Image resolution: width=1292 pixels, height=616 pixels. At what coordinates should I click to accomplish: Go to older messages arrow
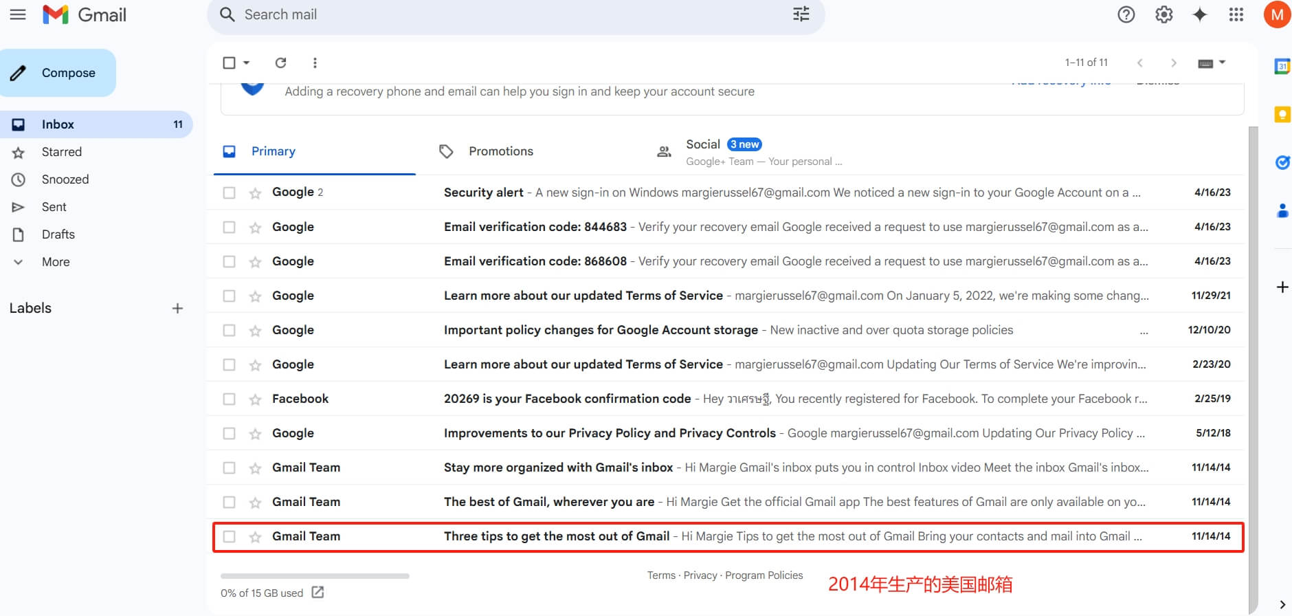pos(1174,63)
